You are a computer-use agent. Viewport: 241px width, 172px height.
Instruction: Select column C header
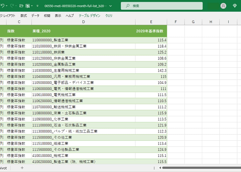(x=19, y=22)
